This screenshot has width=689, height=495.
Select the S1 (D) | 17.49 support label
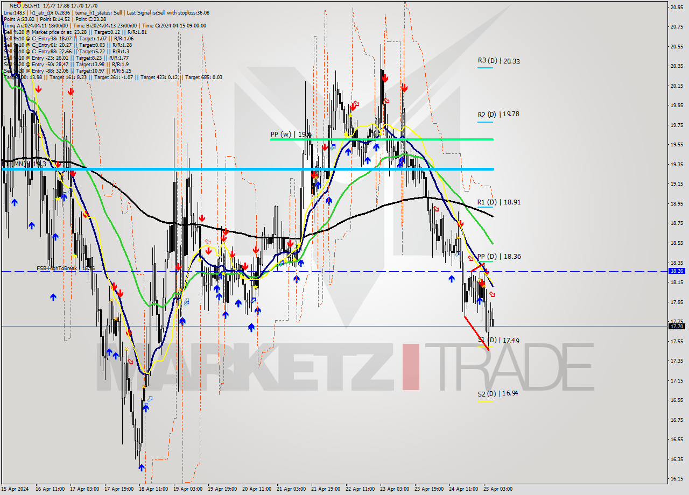(x=498, y=340)
